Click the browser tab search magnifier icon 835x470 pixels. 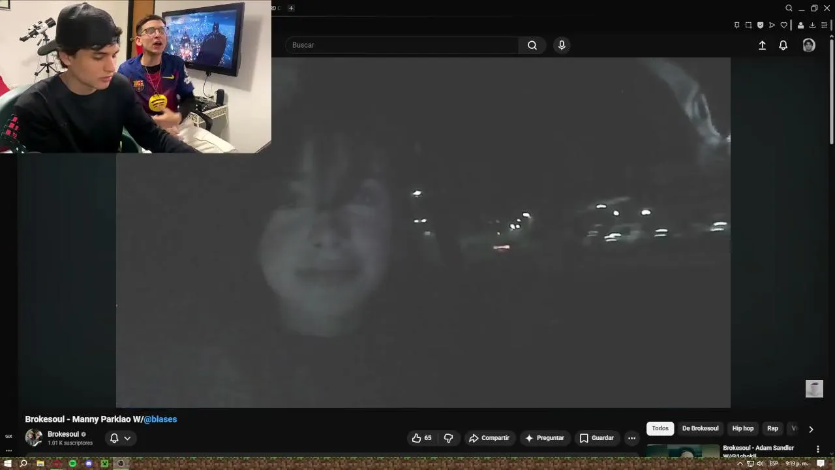click(x=789, y=8)
